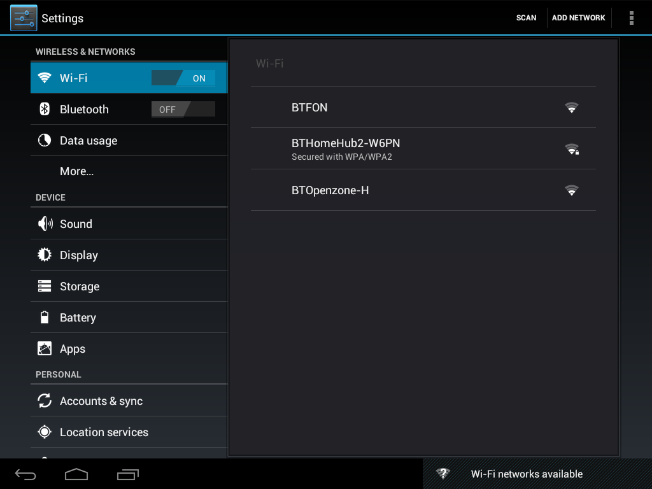Click 'Secured with WPA/WPA2' text
652x489 pixels.
[342, 157]
